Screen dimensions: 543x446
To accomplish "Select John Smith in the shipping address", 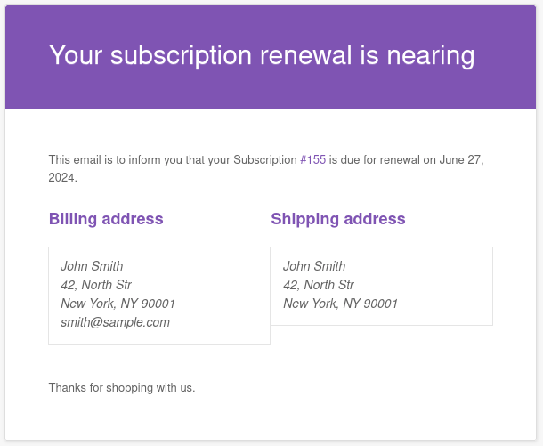I will click(x=314, y=266).
